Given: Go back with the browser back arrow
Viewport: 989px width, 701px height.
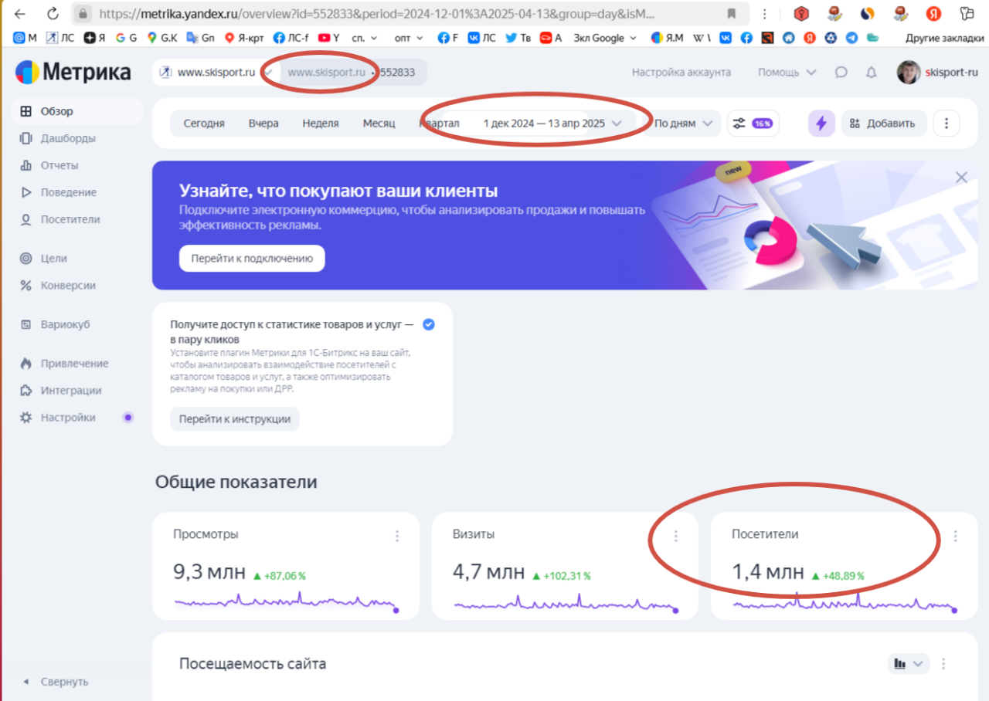Looking at the screenshot, I should click(x=20, y=13).
